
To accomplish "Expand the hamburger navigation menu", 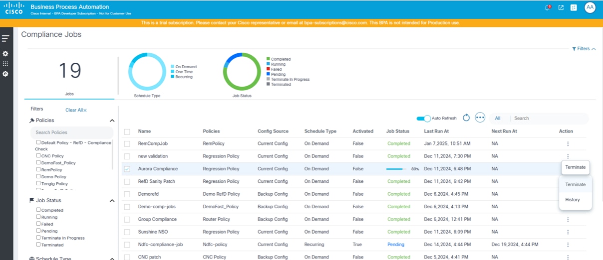I will click(x=5, y=38).
